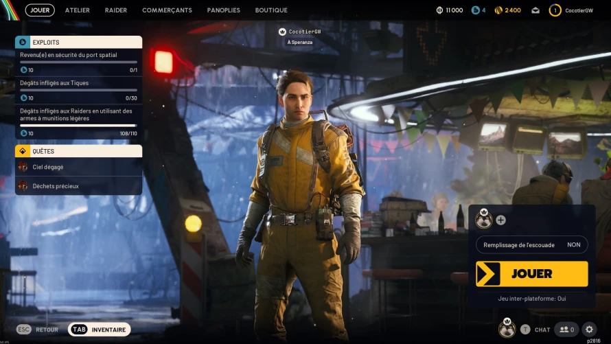The width and height of the screenshot is (611, 344).
Task: Open the Ciel dégagé quest
Action: pyautogui.click(x=78, y=167)
